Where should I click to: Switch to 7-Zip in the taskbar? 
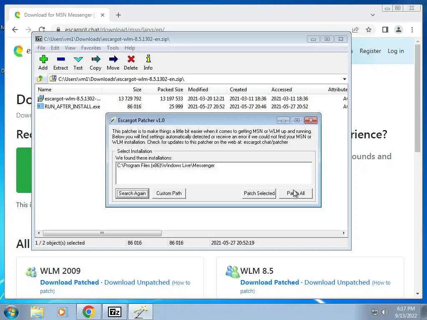[x=114, y=312]
